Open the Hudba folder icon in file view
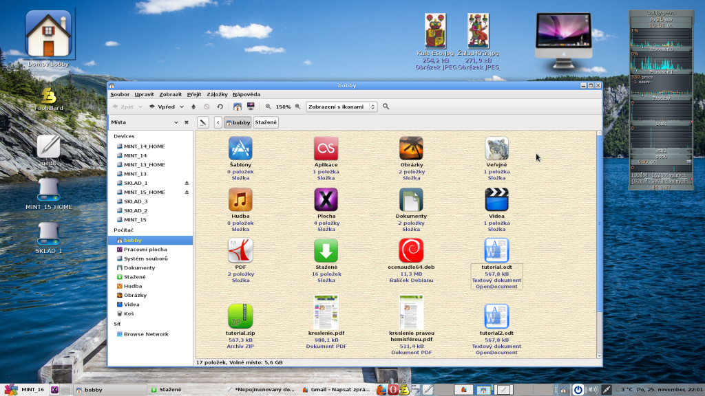Screen dimensions: 705x396 (x=240, y=200)
